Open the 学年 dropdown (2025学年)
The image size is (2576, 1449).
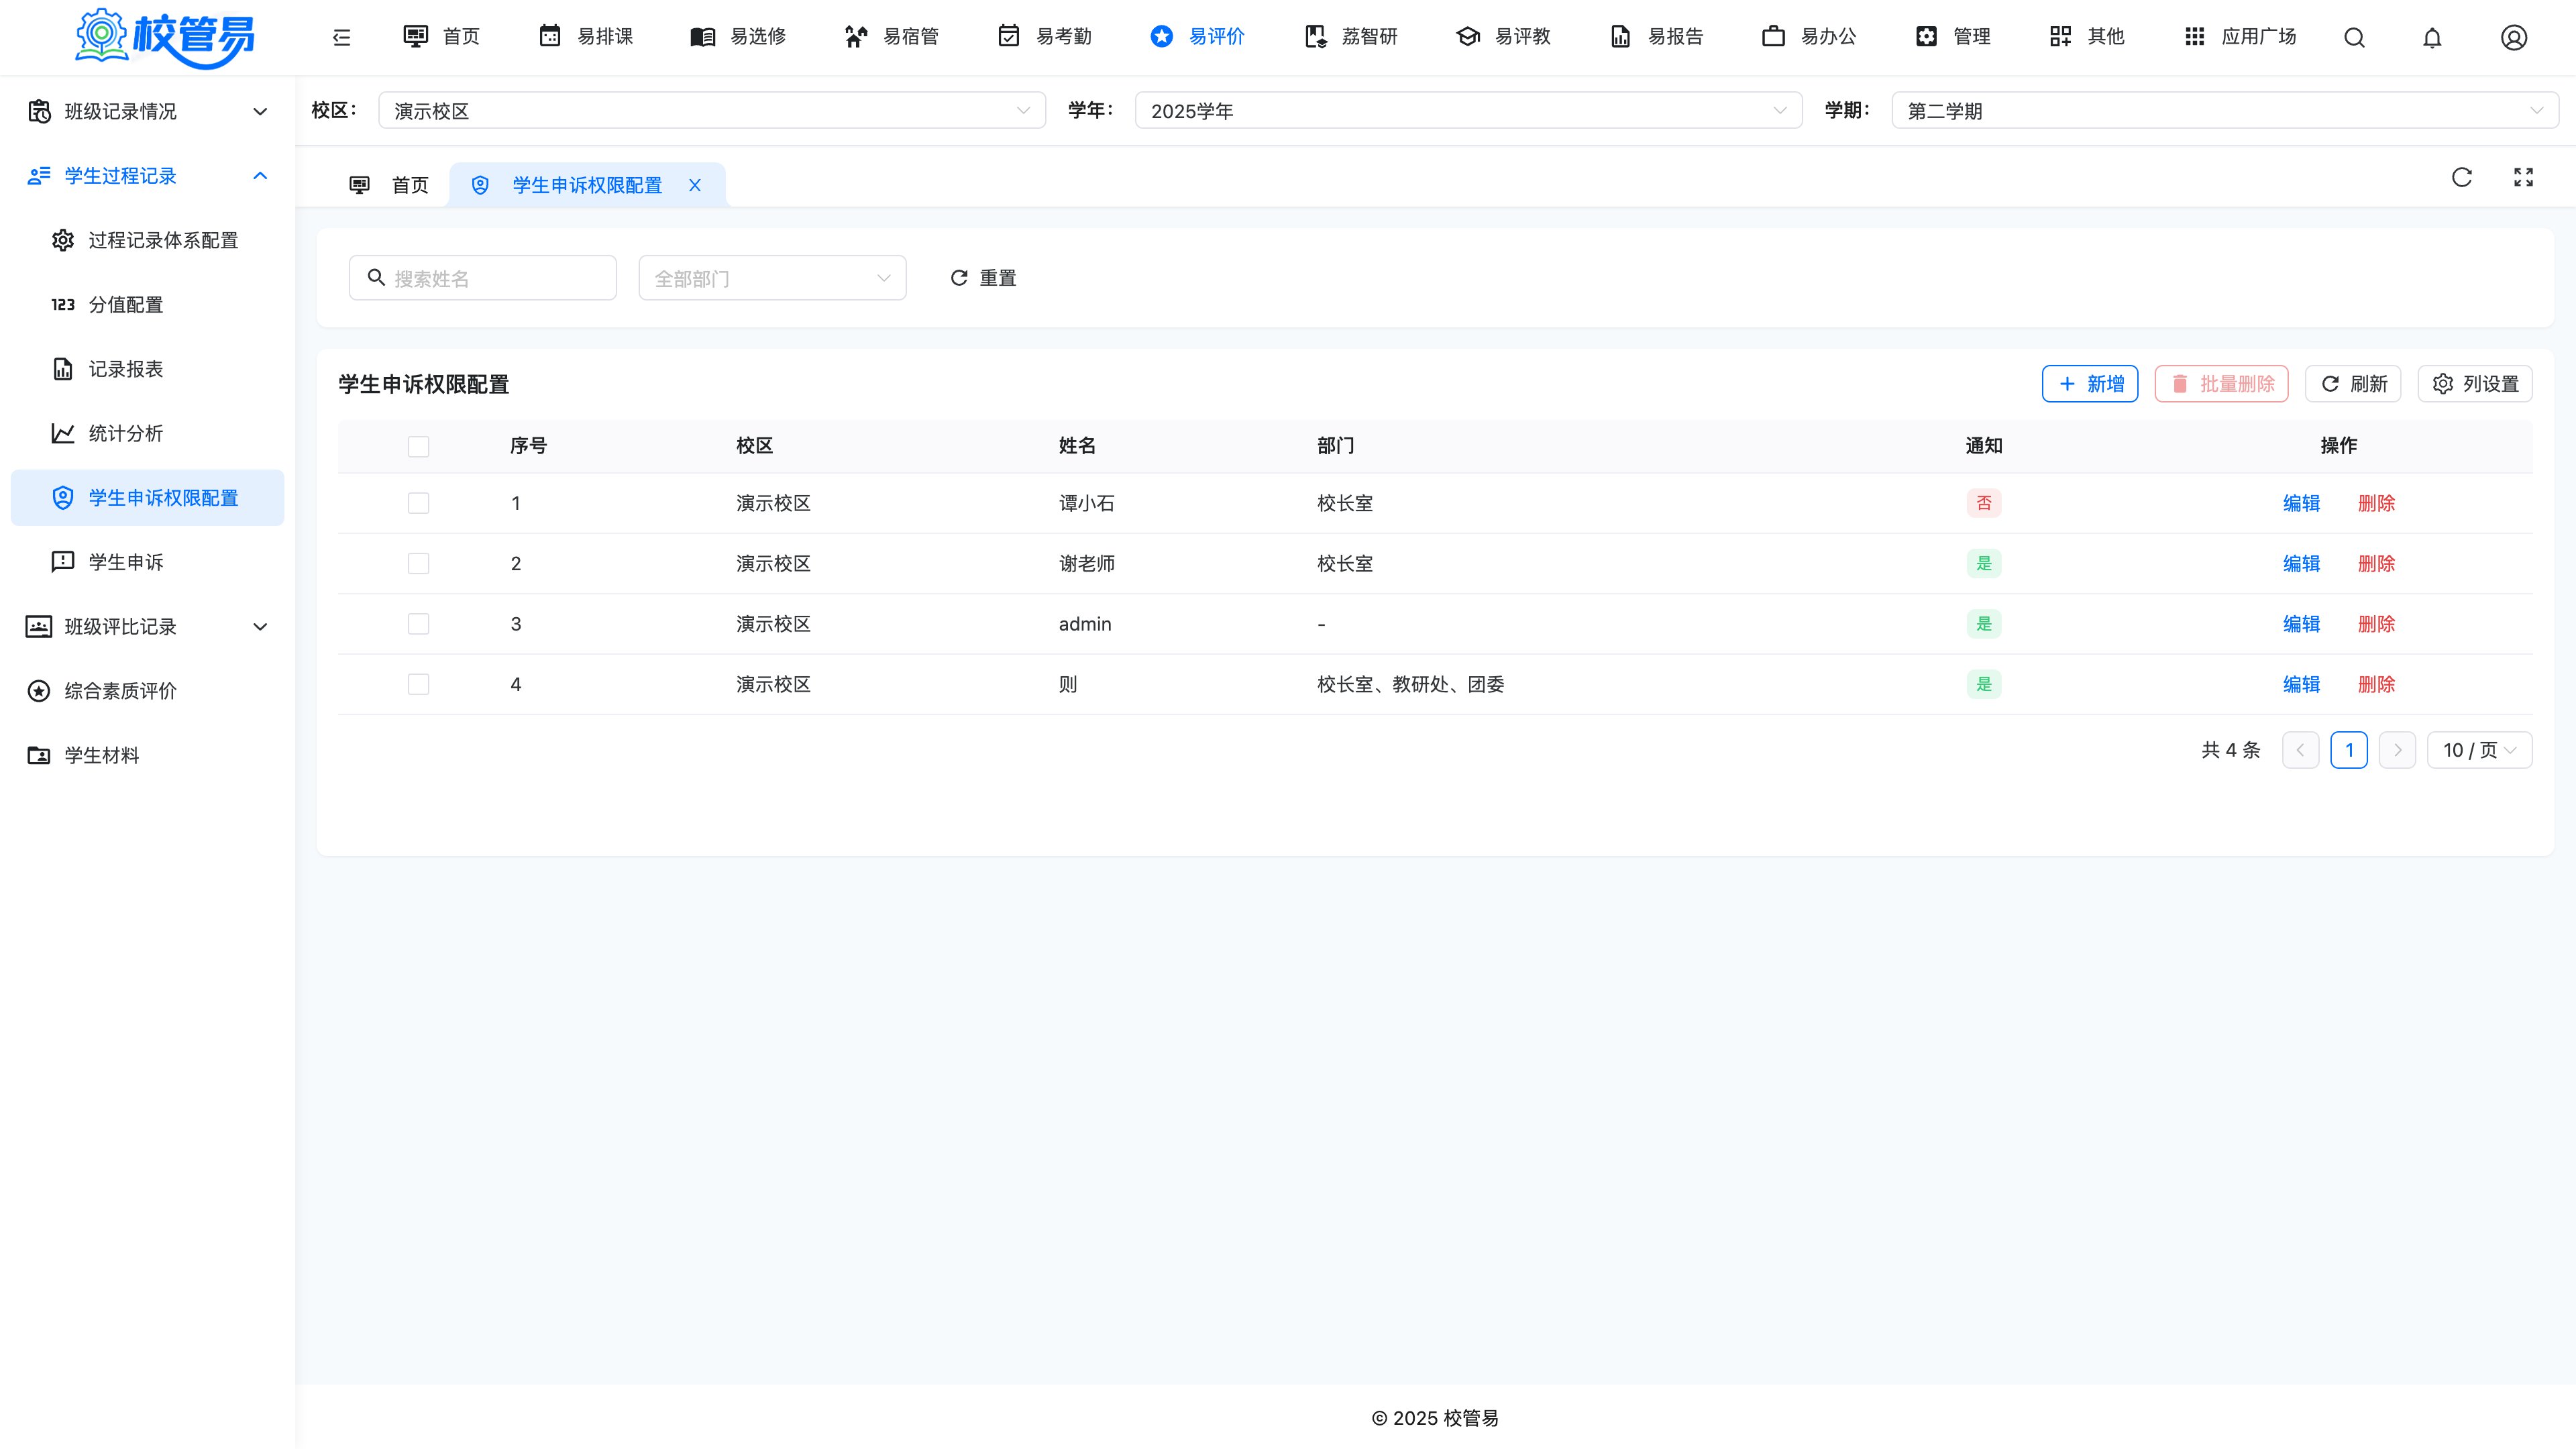pyautogui.click(x=1468, y=111)
